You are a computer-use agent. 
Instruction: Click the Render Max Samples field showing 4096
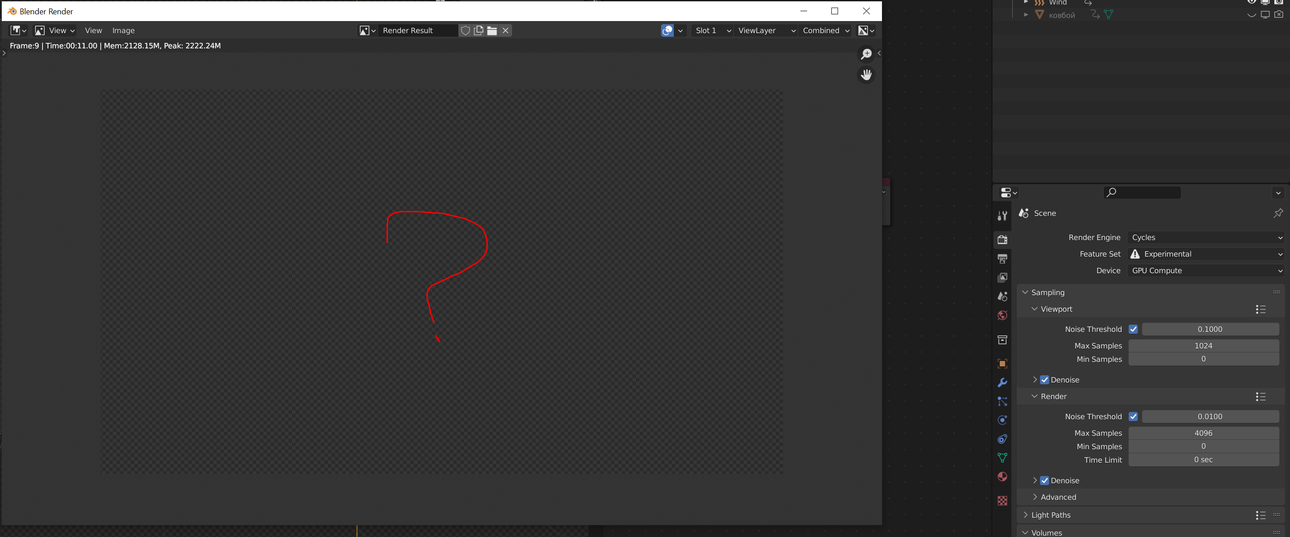pyautogui.click(x=1203, y=433)
